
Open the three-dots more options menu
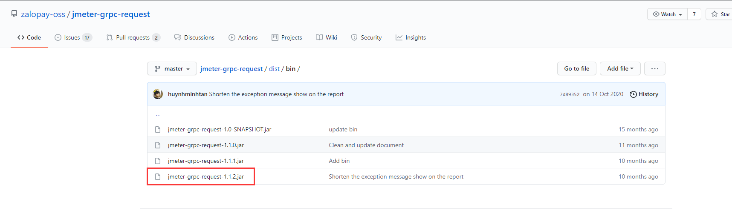click(x=654, y=68)
